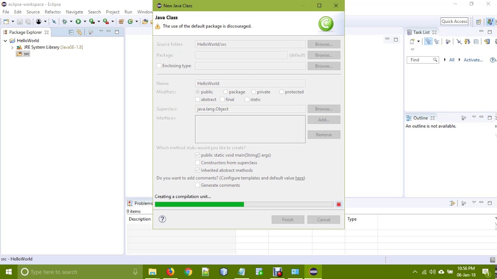
Task: Toggle Categorized presentation in Task List
Action: coord(428,41)
